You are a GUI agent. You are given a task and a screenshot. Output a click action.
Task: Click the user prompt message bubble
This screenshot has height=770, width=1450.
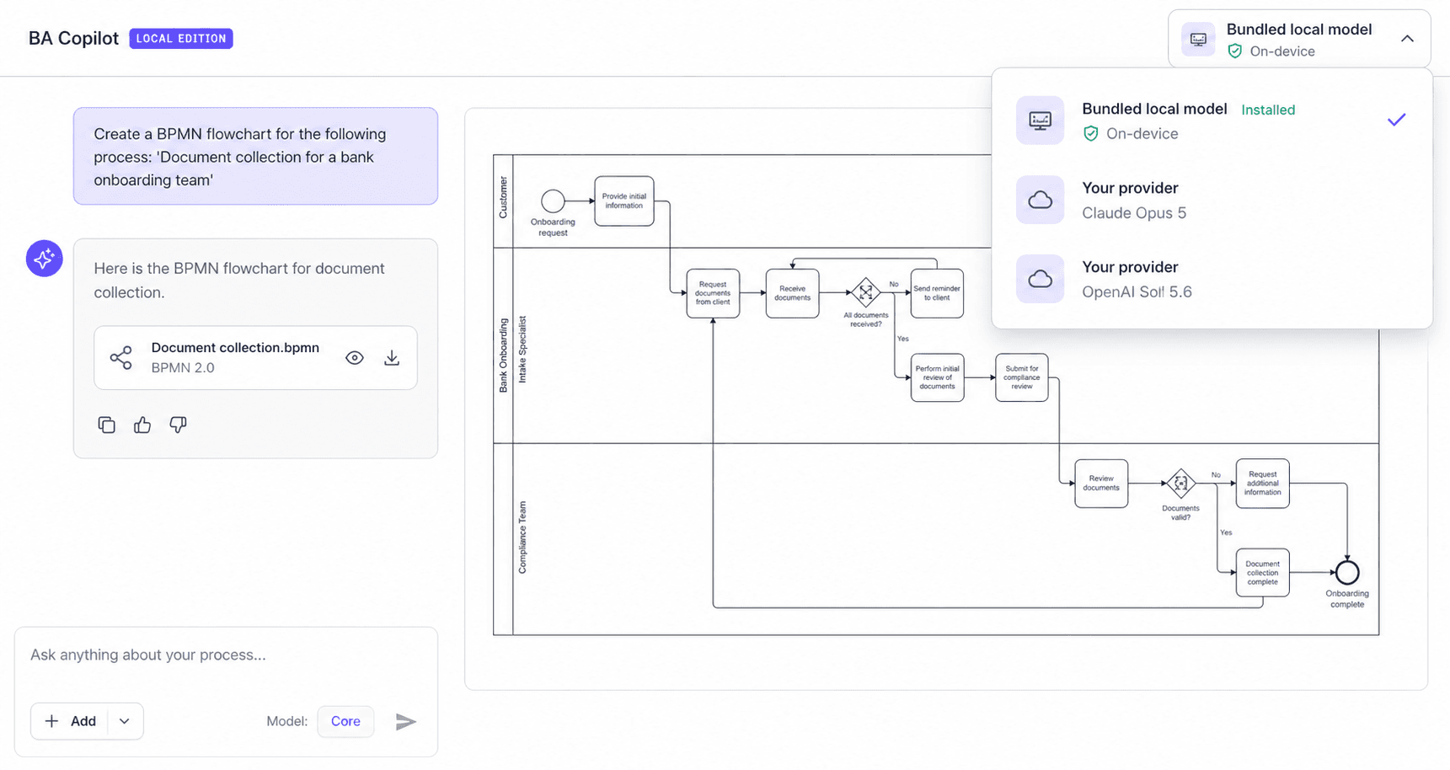(255, 156)
